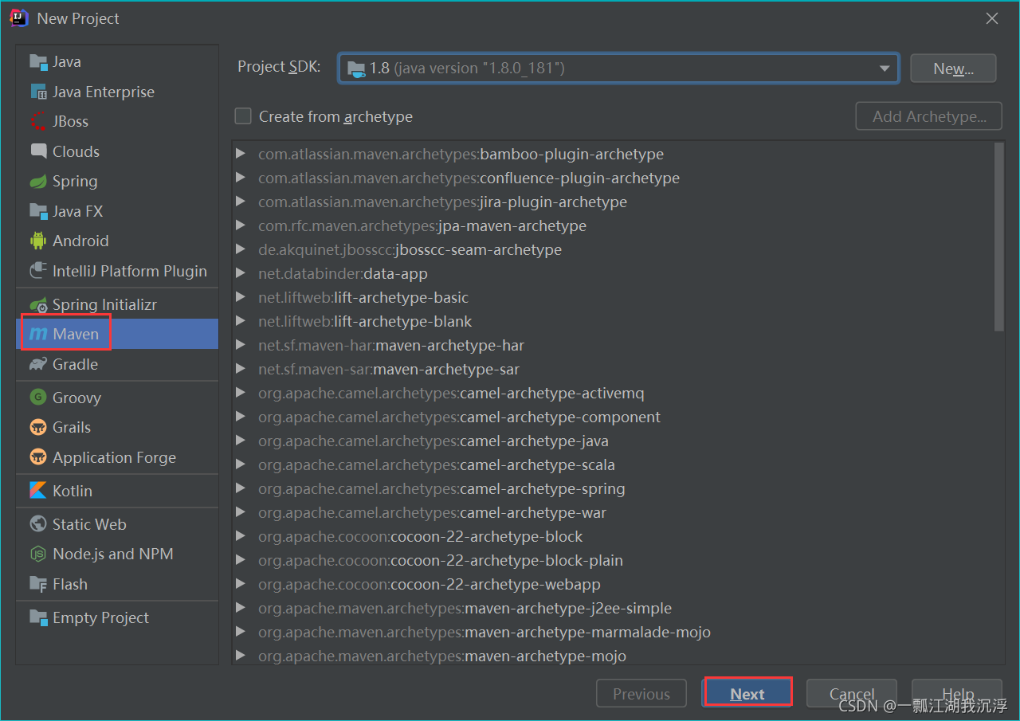This screenshot has width=1020, height=721.
Task: Click the orange Grails icon
Action: point(38,428)
